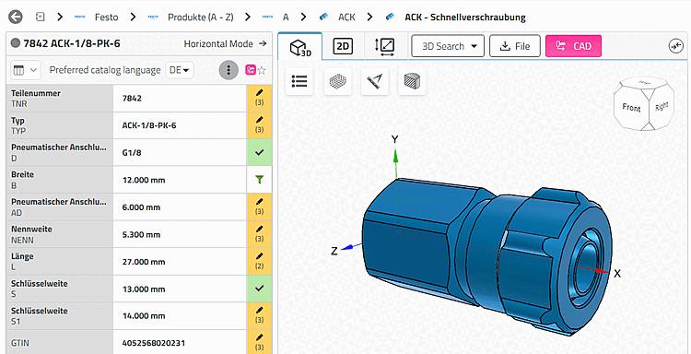Viewport: 691px width, 354px height.
Task: Switch to the 2D view tab
Action: point(343,46)
